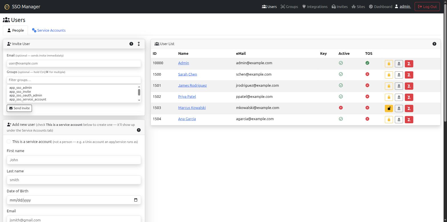Delete Ana Garcia with red icon

pos(409,119)
